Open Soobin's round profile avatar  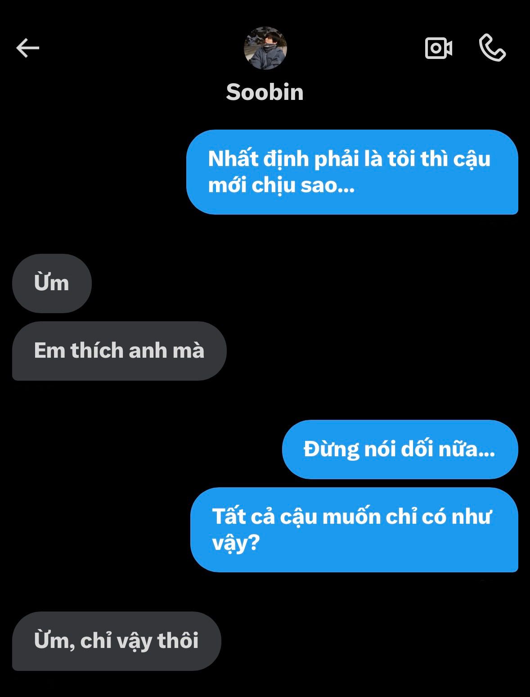[x=265, y=48]
